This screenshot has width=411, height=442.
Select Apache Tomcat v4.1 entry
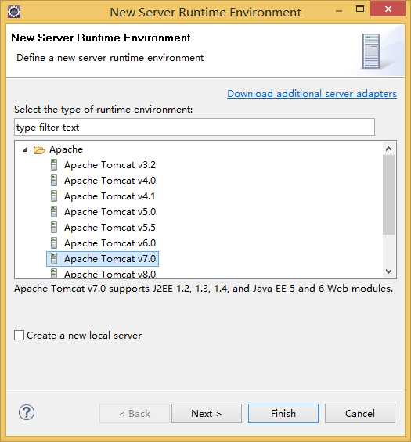[110, 196]
